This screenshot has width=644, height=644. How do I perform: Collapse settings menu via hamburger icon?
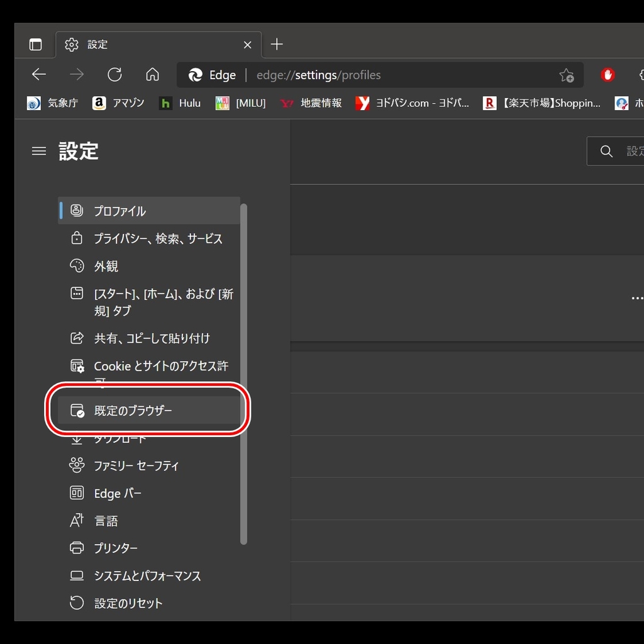pyautogui.click(x=39, y=151)
